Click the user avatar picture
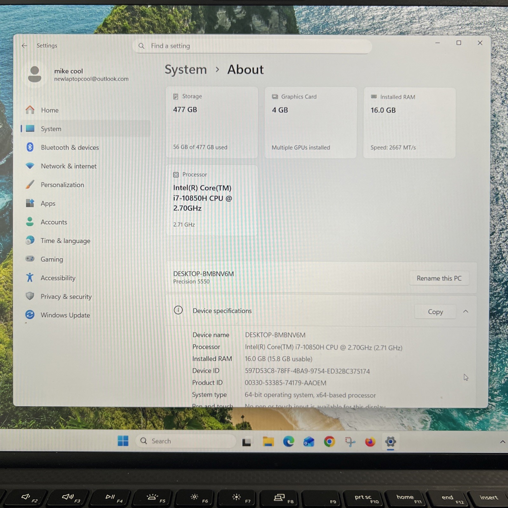 coord(35,74)
